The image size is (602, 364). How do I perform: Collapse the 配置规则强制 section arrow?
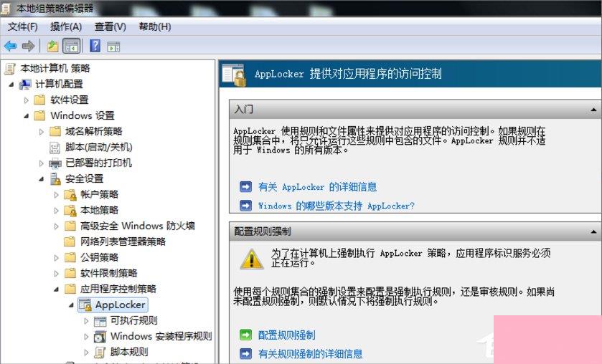(x=593, y=231)
